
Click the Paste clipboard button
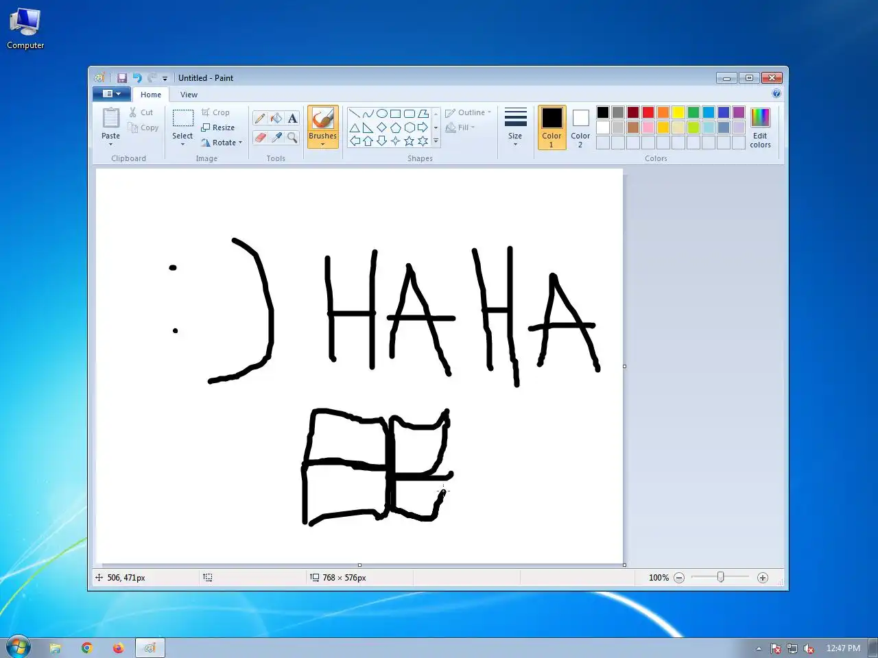point(111,119)
